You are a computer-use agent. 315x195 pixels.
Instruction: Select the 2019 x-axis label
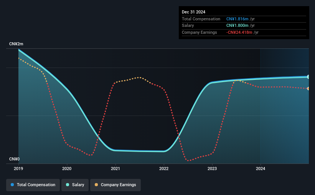(x=18, y=169)
